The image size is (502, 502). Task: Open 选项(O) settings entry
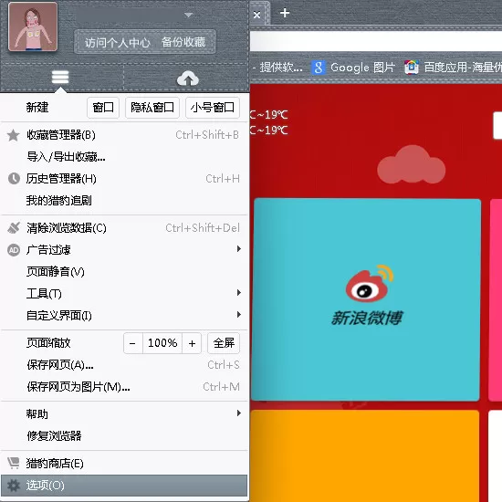[124, 486]
